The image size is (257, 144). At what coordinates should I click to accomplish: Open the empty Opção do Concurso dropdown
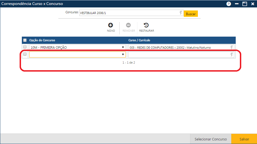coord(123,55)
